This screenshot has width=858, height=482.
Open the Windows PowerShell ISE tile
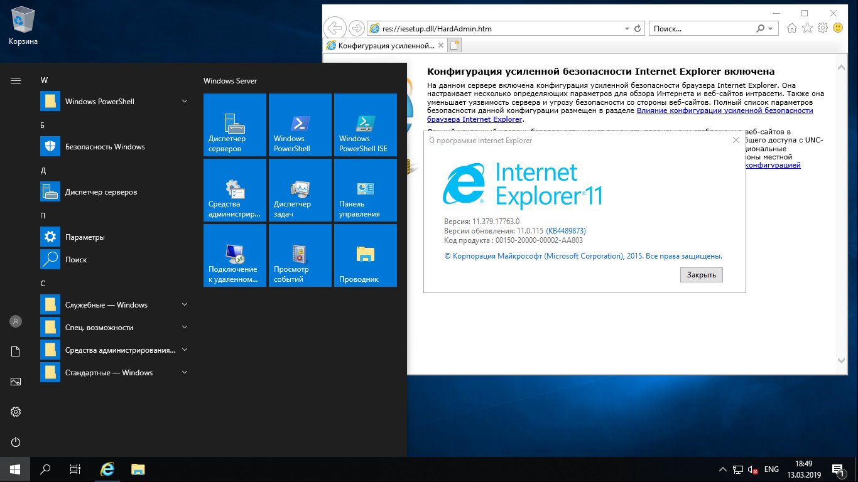click(x=366, y=125)
